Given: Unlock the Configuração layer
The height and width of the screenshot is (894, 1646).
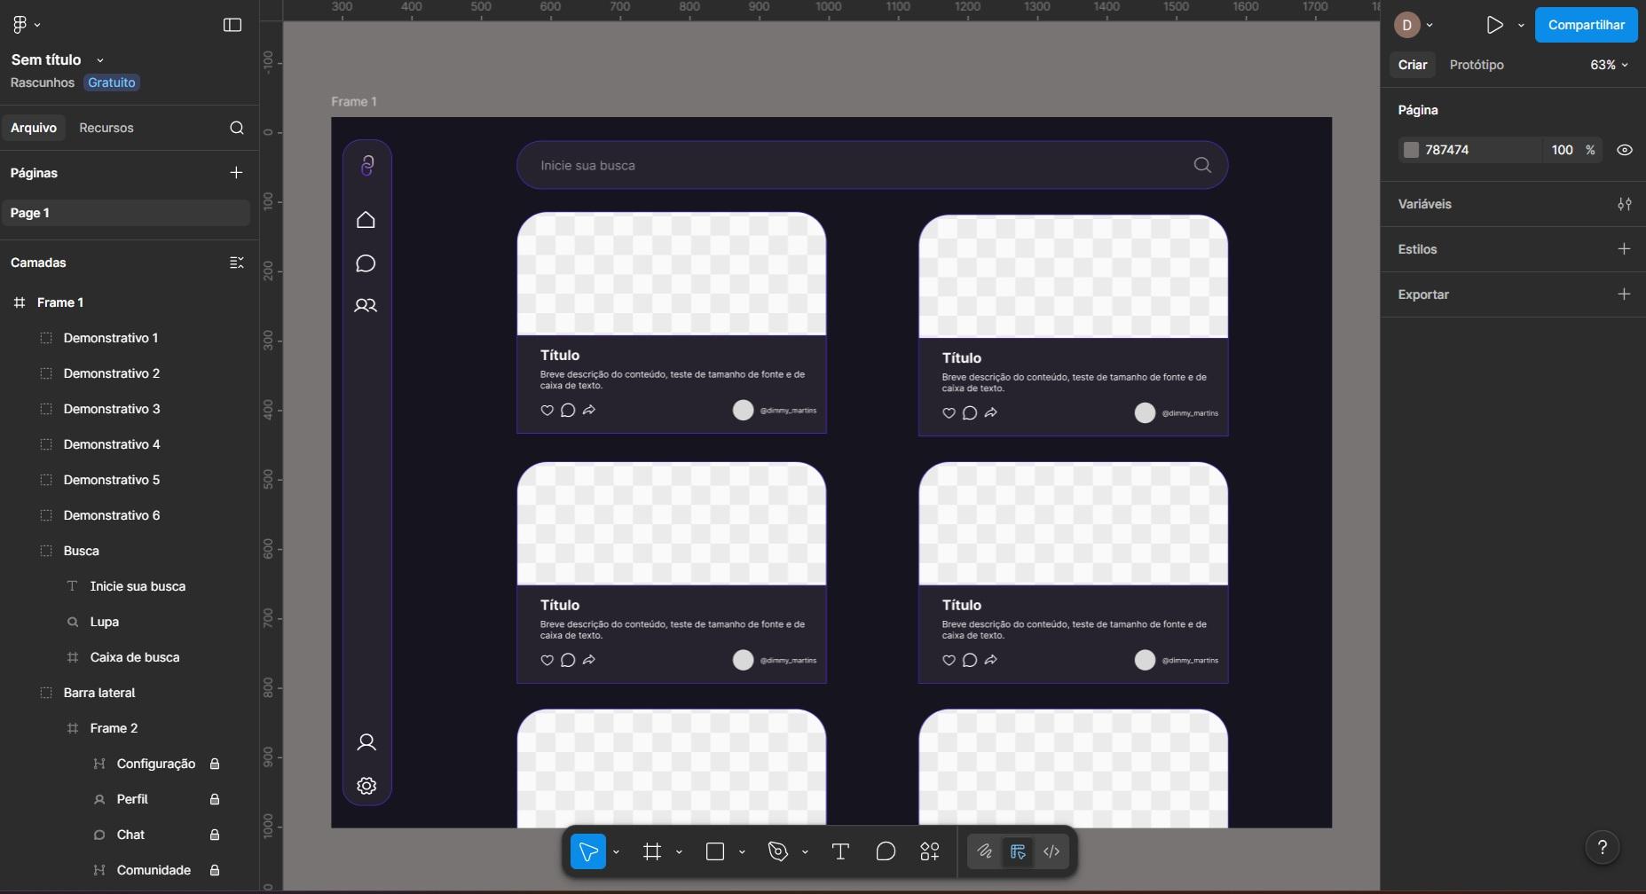Looking at the screenshot, I should point(215,764).
